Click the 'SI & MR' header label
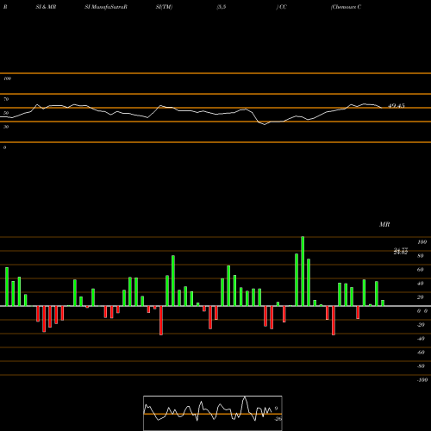Viewport: 431px width, 431px height. pyautogui.click(x=46, y=7)
